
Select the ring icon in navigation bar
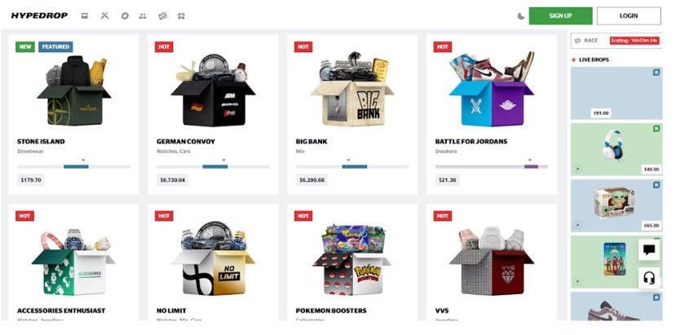point(125,16)
